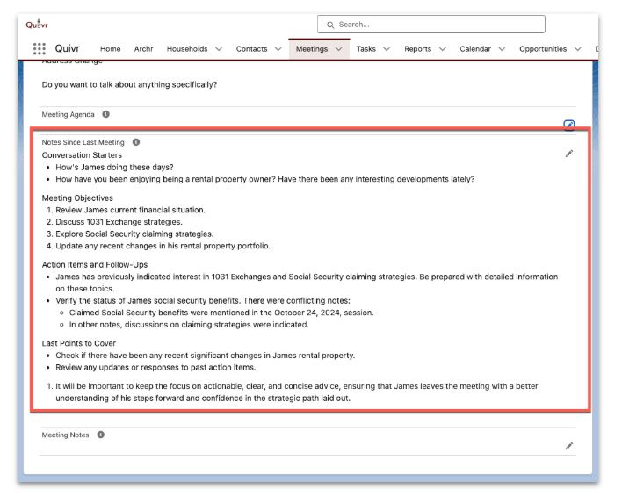Image resolution: width=622 pixels, height=503 pixels.
Task: Click the search magnifier icon
Action: coord(330,25)
